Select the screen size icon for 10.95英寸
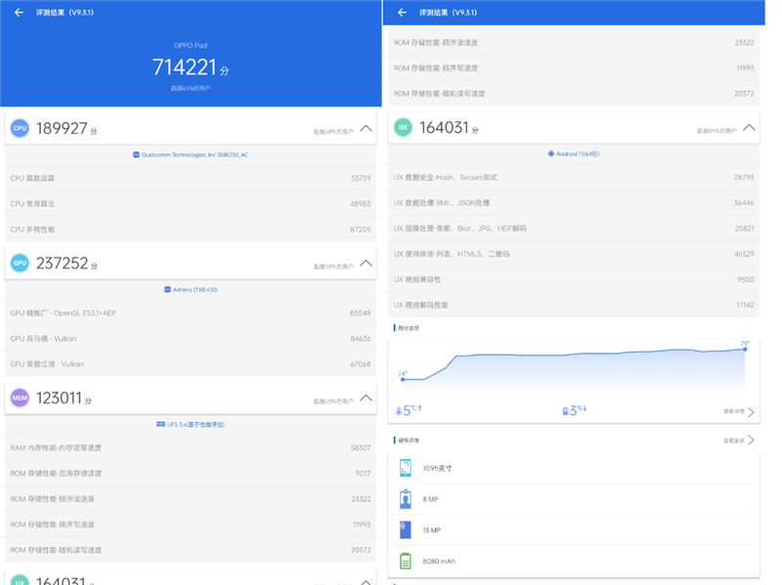 pos(406,468)
